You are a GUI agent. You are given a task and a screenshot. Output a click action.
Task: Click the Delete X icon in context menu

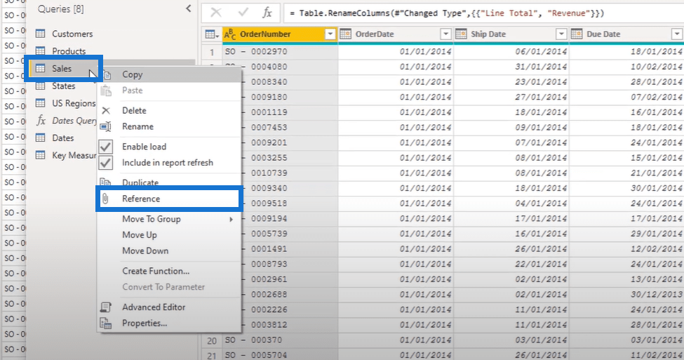pos(106,110)
